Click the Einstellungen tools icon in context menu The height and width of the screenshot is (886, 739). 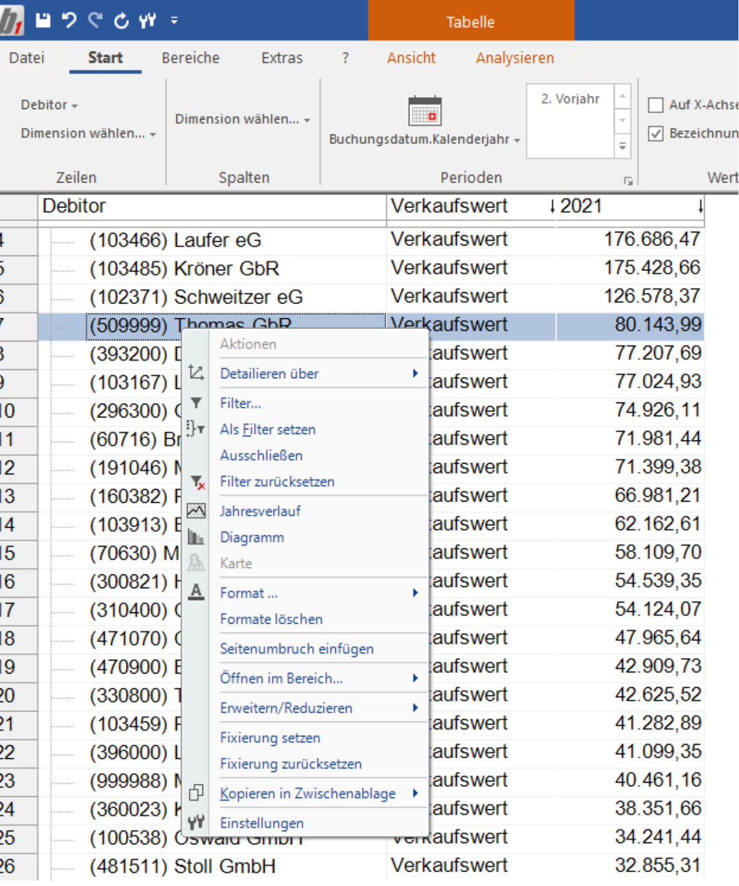(x=196, y=822)
